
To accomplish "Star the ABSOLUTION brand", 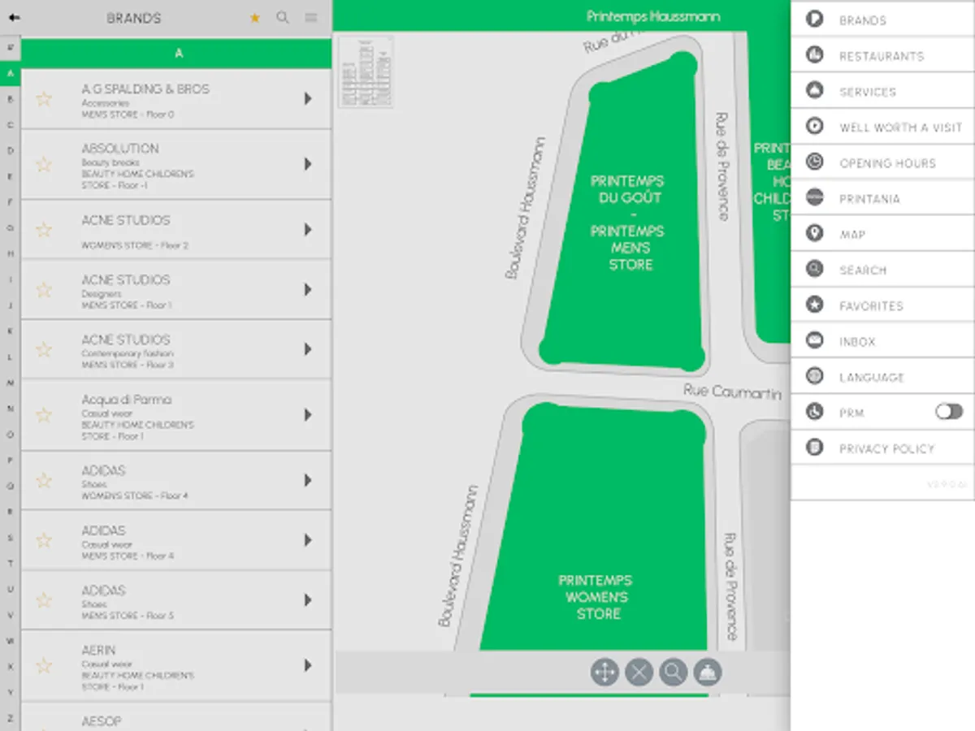I will 44,165.
